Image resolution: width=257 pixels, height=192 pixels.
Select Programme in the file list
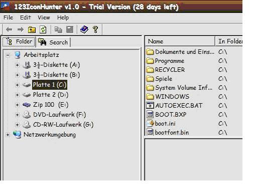pyautogui.click(x=170, y=61)
